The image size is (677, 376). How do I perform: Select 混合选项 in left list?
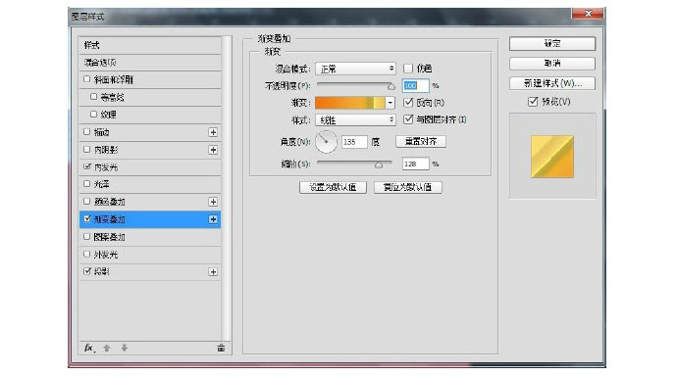pos(150,63)
